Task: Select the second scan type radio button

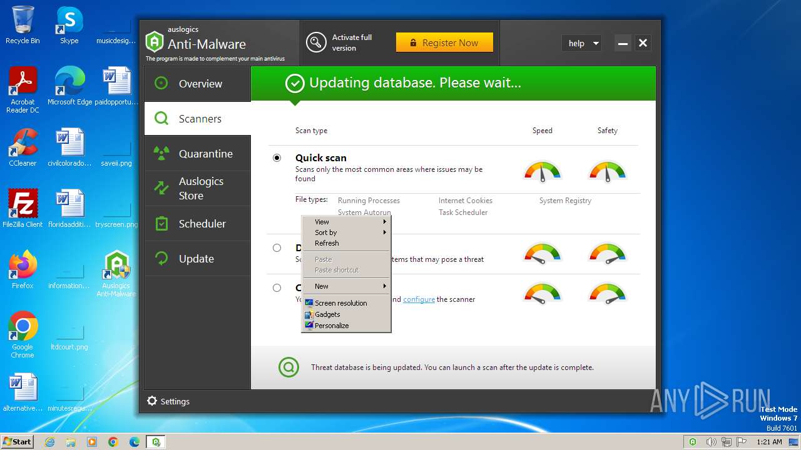Action: 277,247
